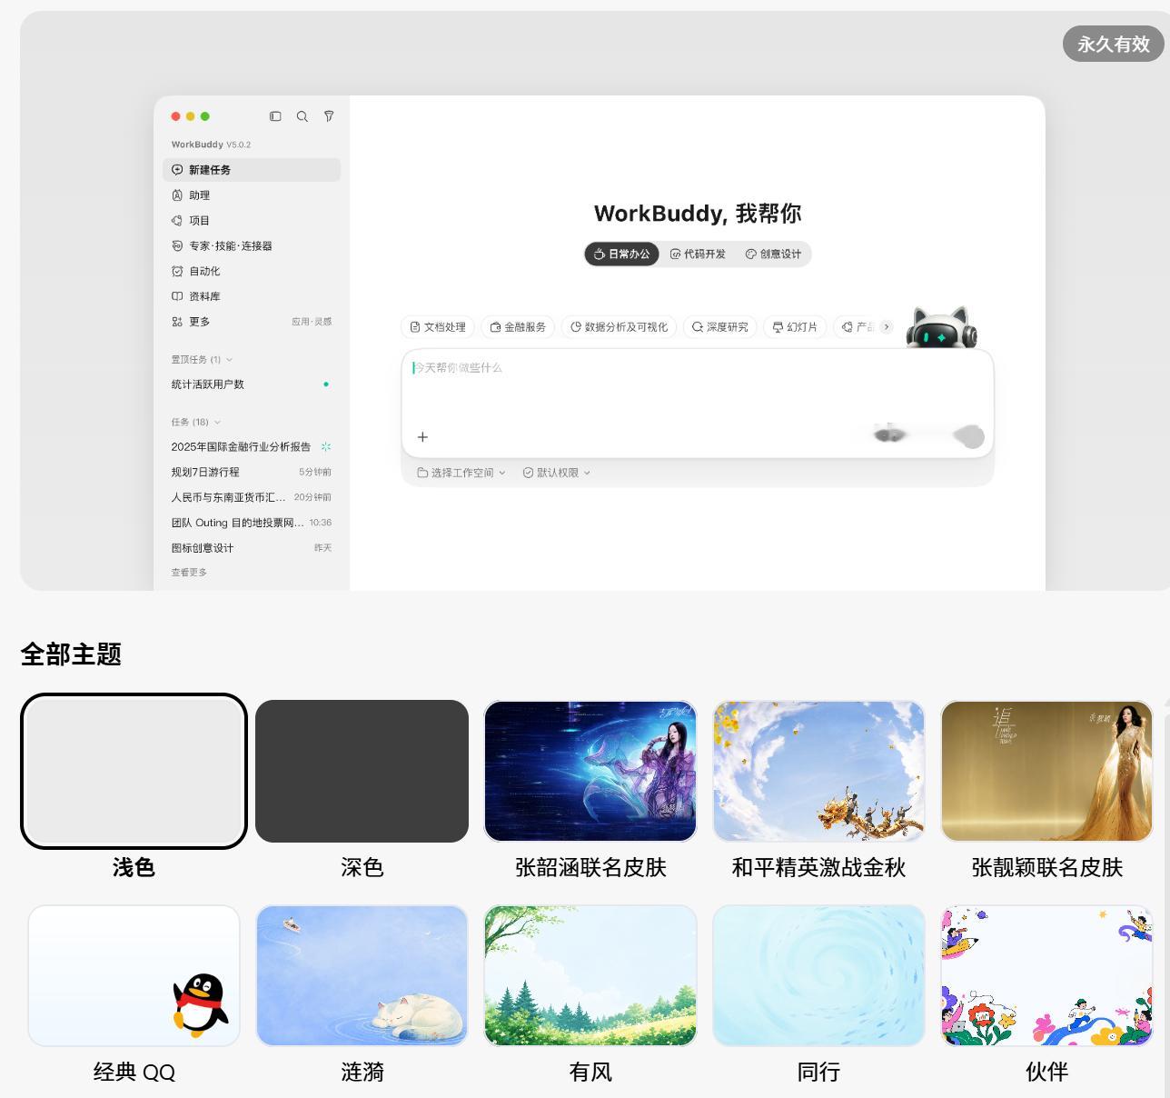Open 自动化 in the sidebar

[x=252, y=271]
